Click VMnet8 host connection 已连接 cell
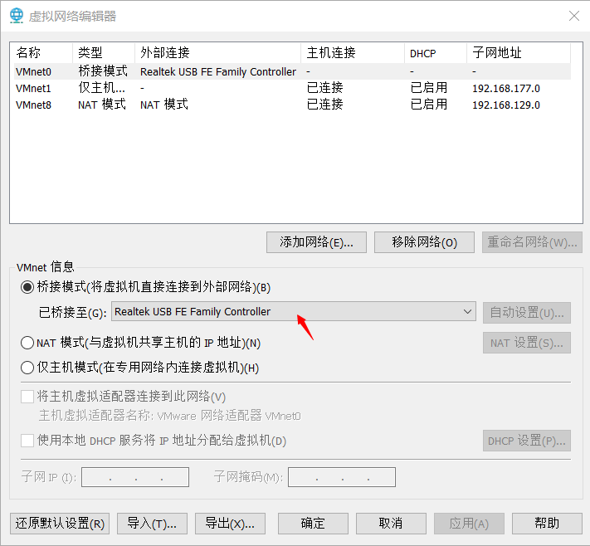The width and height of the screenshot is (590, 546). pos(324,105)
